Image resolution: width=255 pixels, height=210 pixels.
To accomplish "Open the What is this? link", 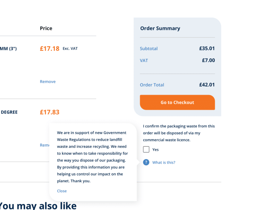I will point(164,162).
